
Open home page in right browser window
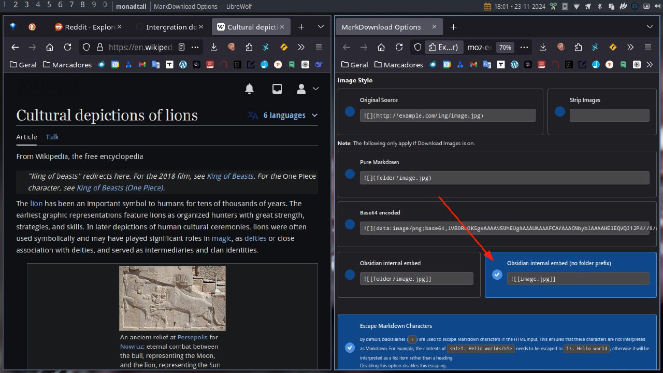(x=381, y=47)
